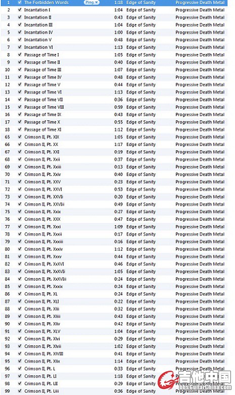Viewport: 235px width, 395px height.
Task: Click track number 65 in the list
Action: click(7, 137)
